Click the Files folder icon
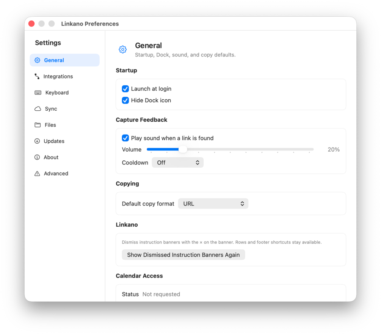 (38, 125)
